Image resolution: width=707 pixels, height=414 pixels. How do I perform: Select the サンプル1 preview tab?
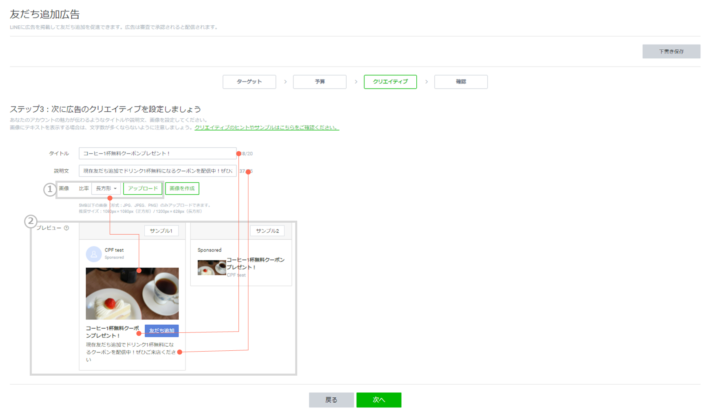click(x=161, y=231)
